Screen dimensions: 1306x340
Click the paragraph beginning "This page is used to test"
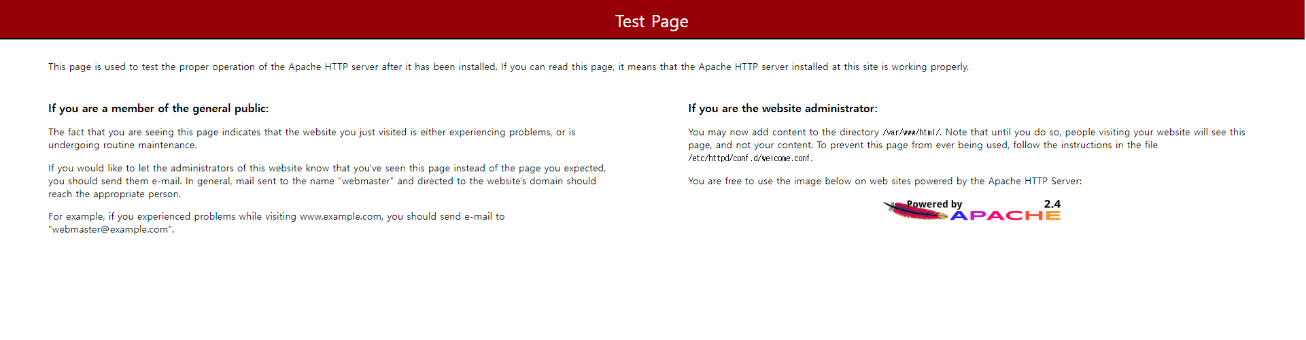[x=509, y=67]
